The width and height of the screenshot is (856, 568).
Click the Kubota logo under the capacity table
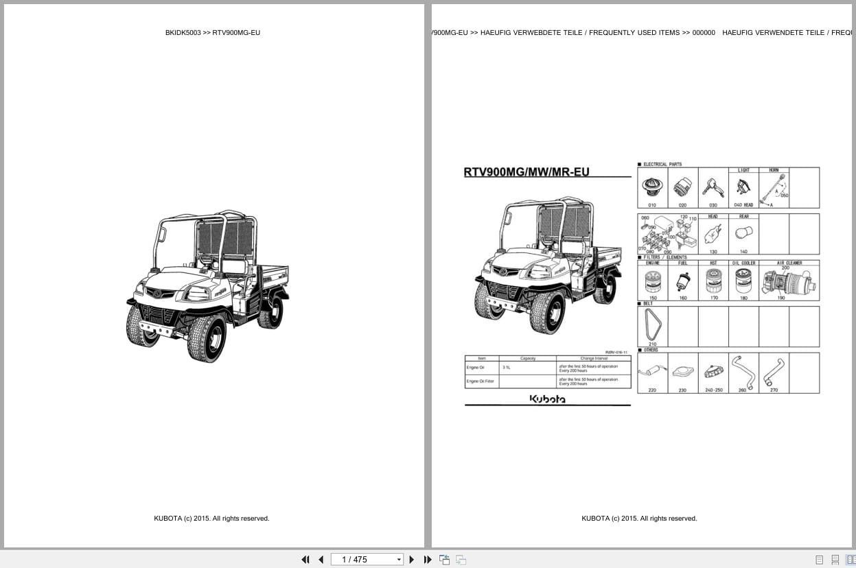(547, 399)
